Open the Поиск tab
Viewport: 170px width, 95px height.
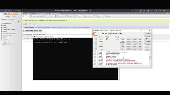50,16
